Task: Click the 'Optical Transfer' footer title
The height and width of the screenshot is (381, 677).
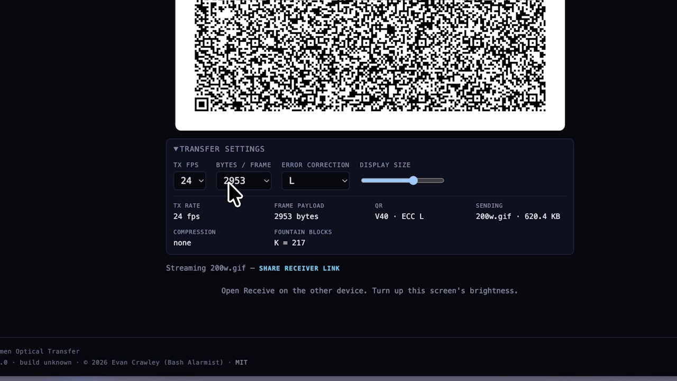Action: point(47,351)
